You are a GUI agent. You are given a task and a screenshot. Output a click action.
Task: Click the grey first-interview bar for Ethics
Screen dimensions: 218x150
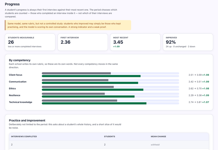tap(78, 87)
